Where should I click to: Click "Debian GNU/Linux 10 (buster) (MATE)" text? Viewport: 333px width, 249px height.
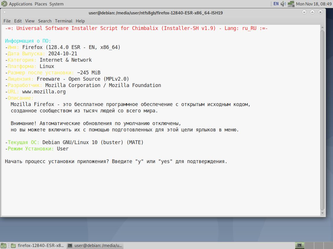(93, 142)
